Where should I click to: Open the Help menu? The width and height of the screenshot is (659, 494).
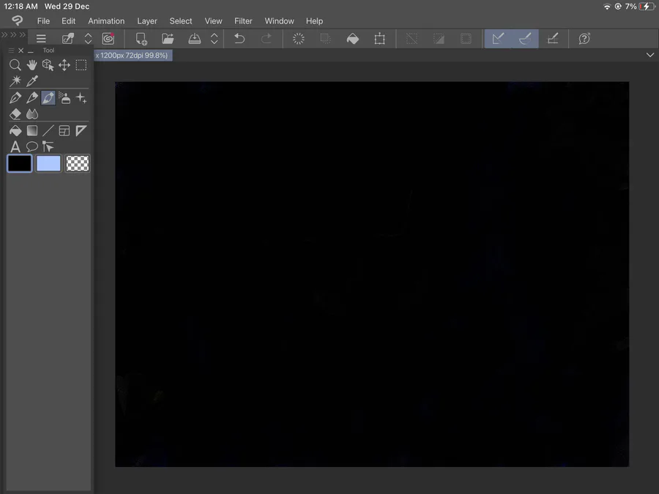[x=314, y=21]
